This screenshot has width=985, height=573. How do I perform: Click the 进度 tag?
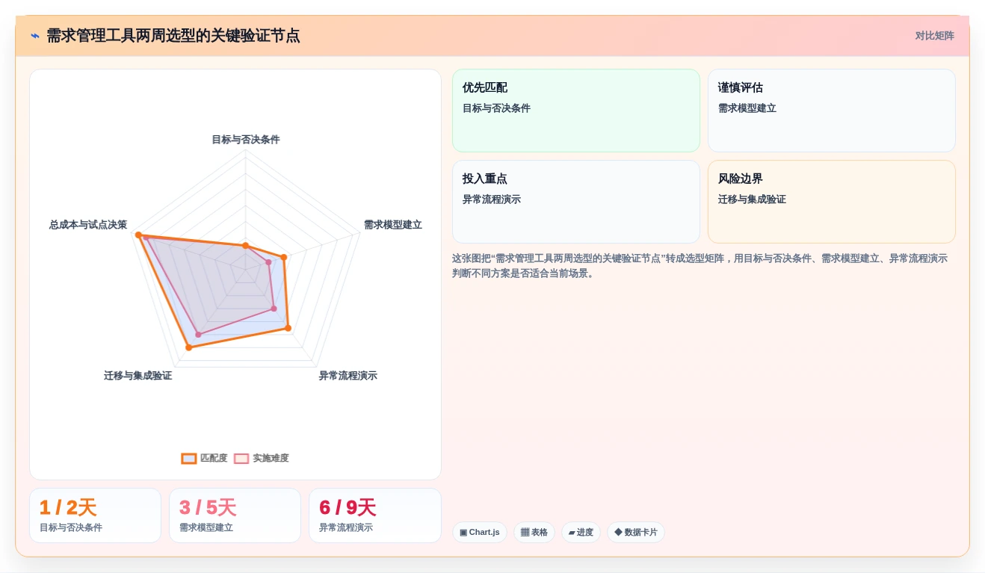point(581,533)
